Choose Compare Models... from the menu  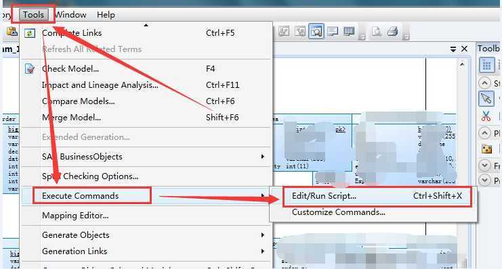pos(146,101)
